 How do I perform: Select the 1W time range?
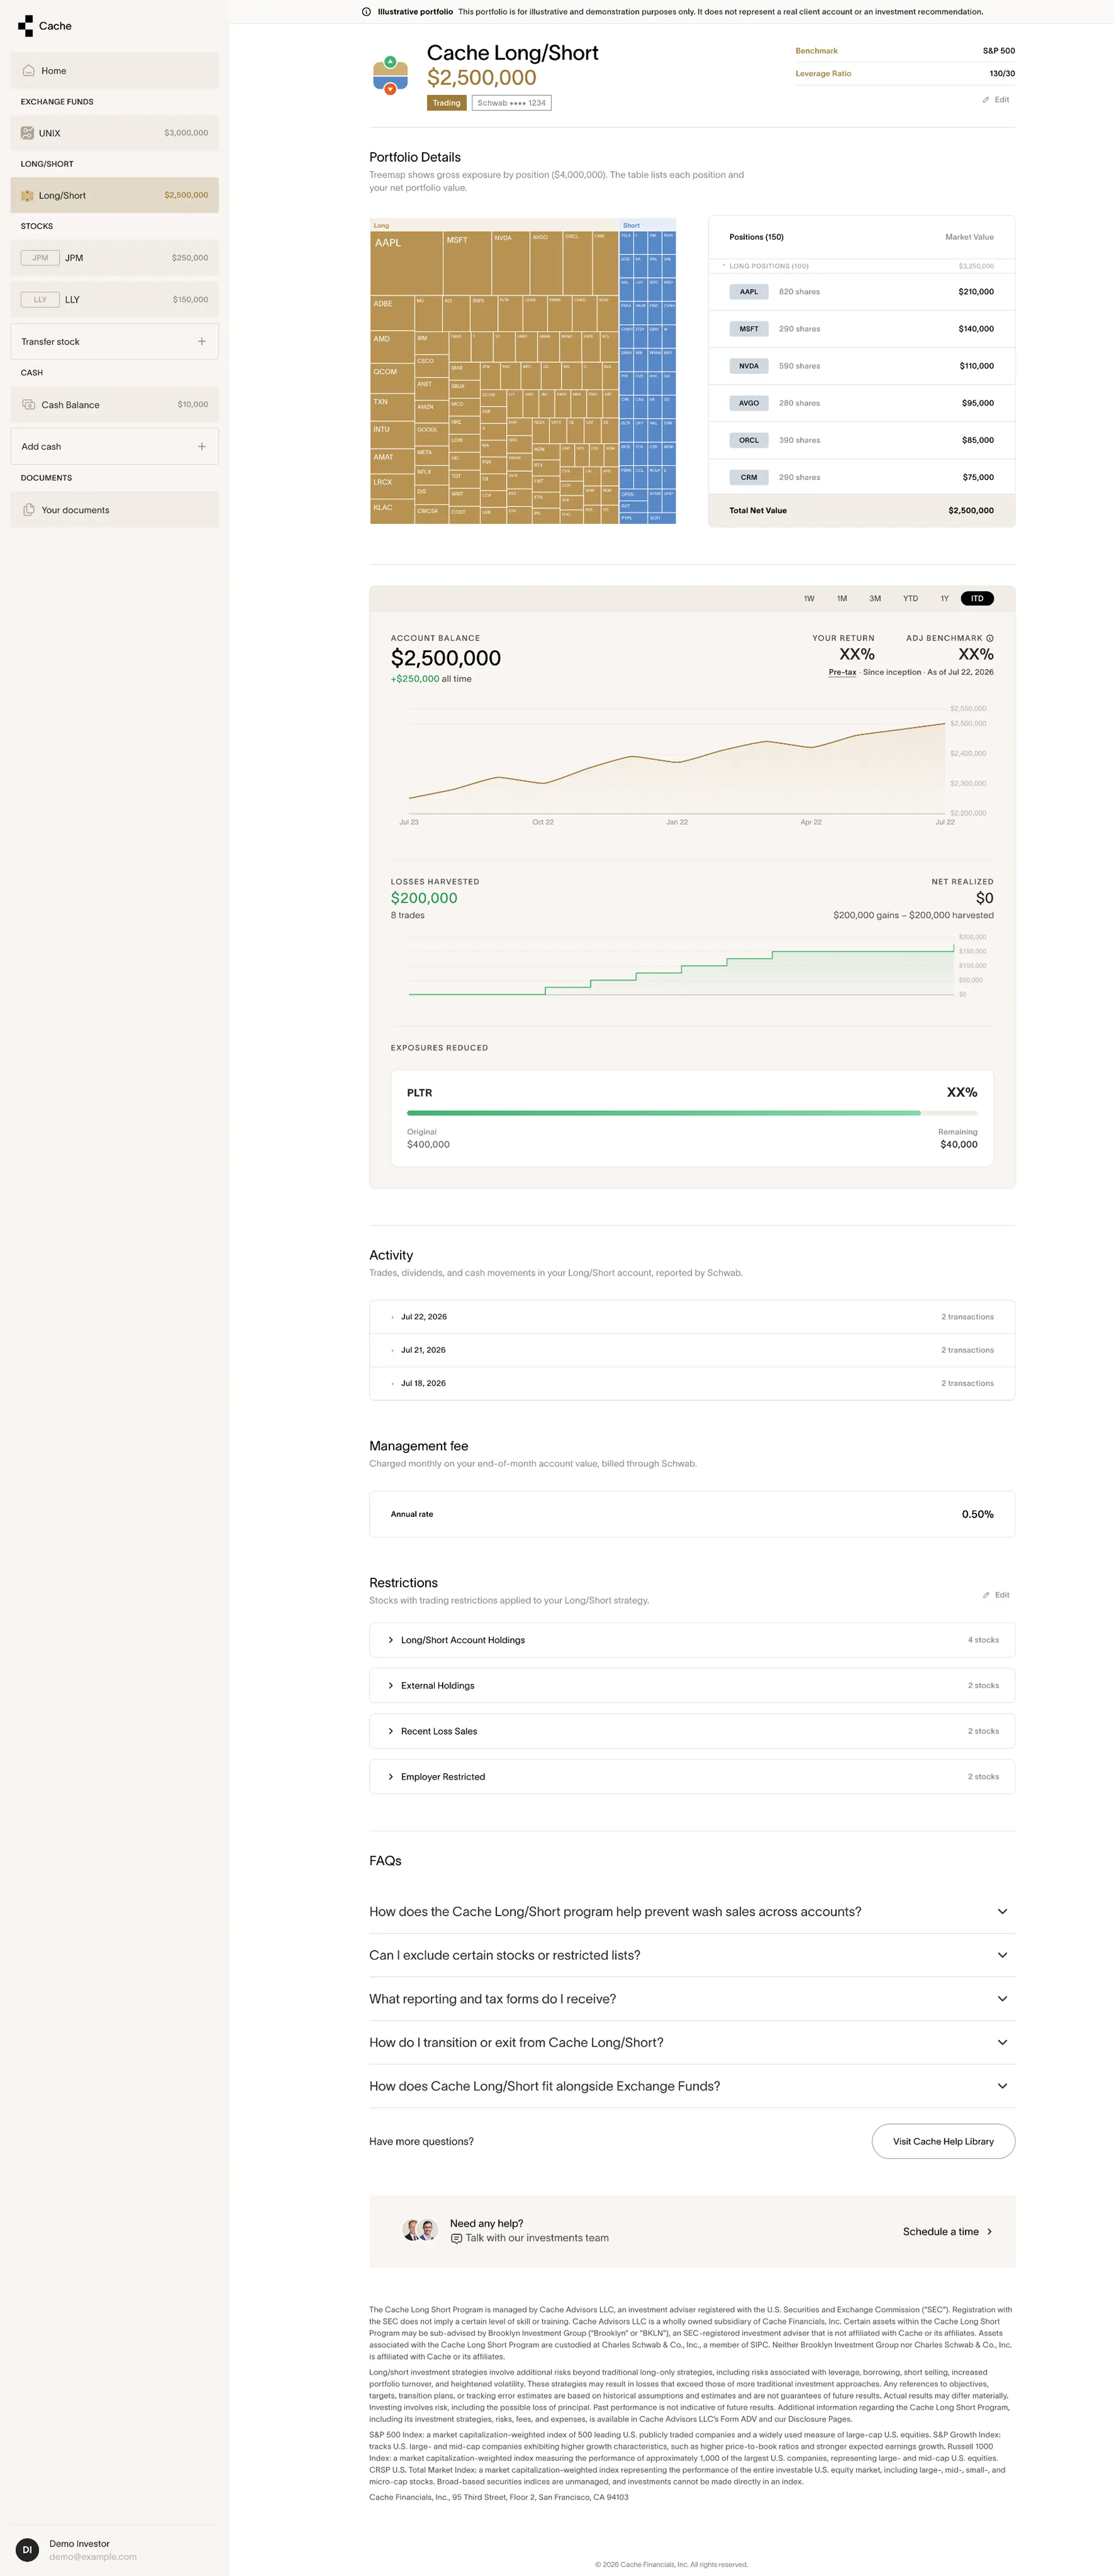(809, 599)
